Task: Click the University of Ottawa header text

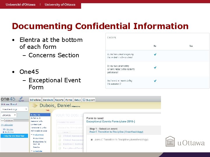Action: (x=60, y=5)
